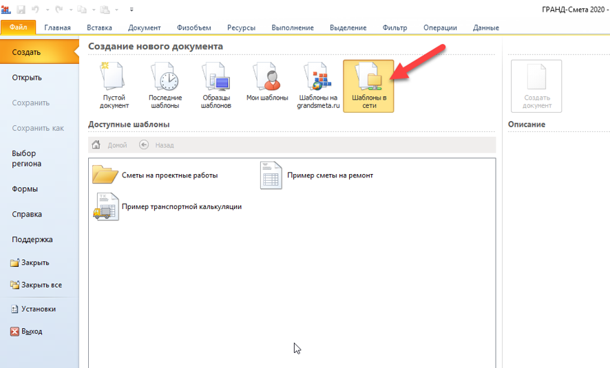
Task: Open the Undo history dropdown arrow
Action: (48, 10)
